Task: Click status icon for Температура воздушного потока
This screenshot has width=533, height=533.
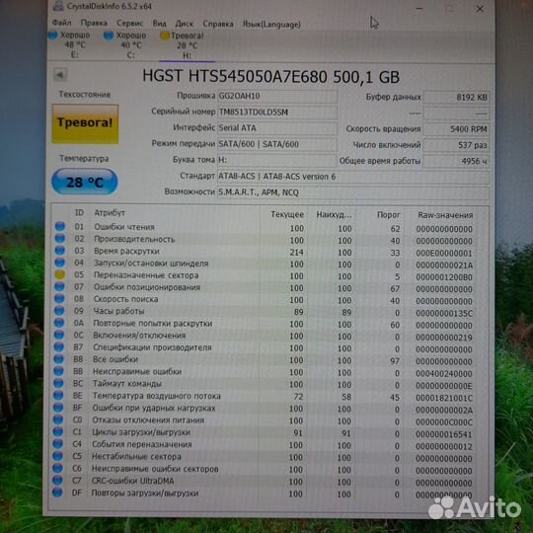Action: pyautogui.click(x=58, y=396)
